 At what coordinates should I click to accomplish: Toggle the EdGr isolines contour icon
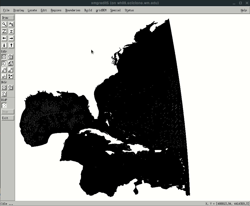tap(10, 57)
